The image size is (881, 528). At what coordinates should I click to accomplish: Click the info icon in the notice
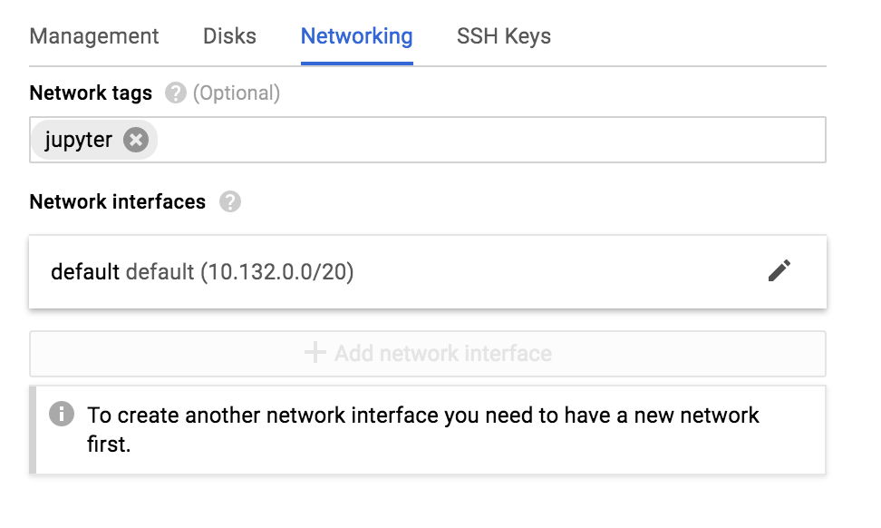(x=62, y=415)
